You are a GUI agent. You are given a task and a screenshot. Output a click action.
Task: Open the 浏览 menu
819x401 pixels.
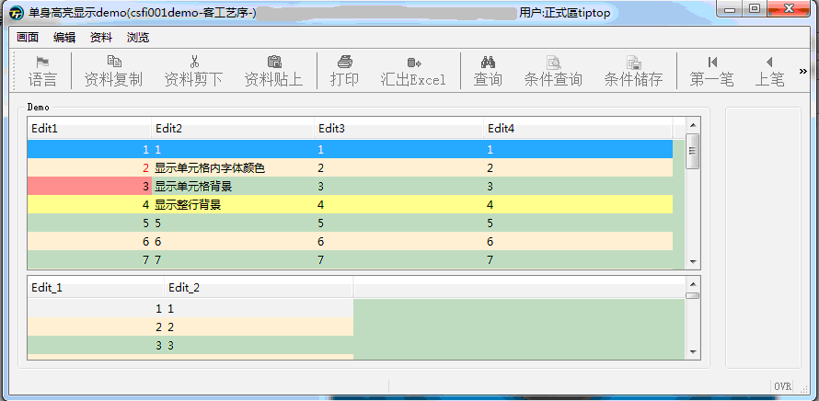click(x=138, y=37)
